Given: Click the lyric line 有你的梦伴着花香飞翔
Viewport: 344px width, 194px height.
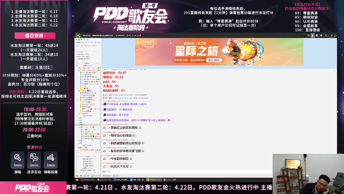Looking at the screenshot, I should 124,150.
